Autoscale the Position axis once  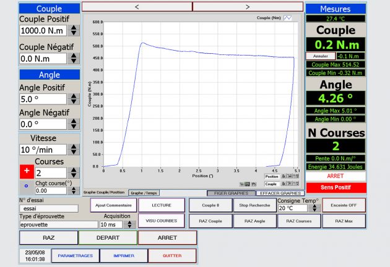point(290,176)
